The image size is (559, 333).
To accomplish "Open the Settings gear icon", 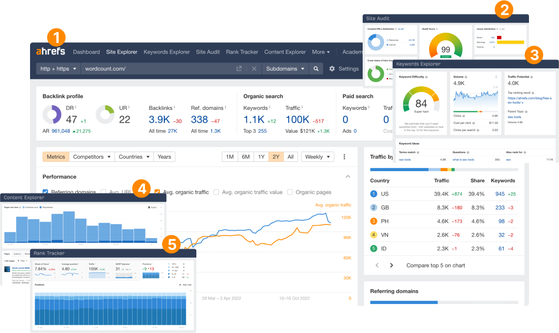I will tap(332, 69).
